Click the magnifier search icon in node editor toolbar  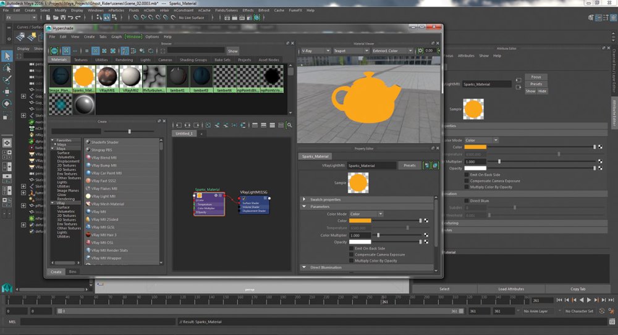[x=289, y=125]
